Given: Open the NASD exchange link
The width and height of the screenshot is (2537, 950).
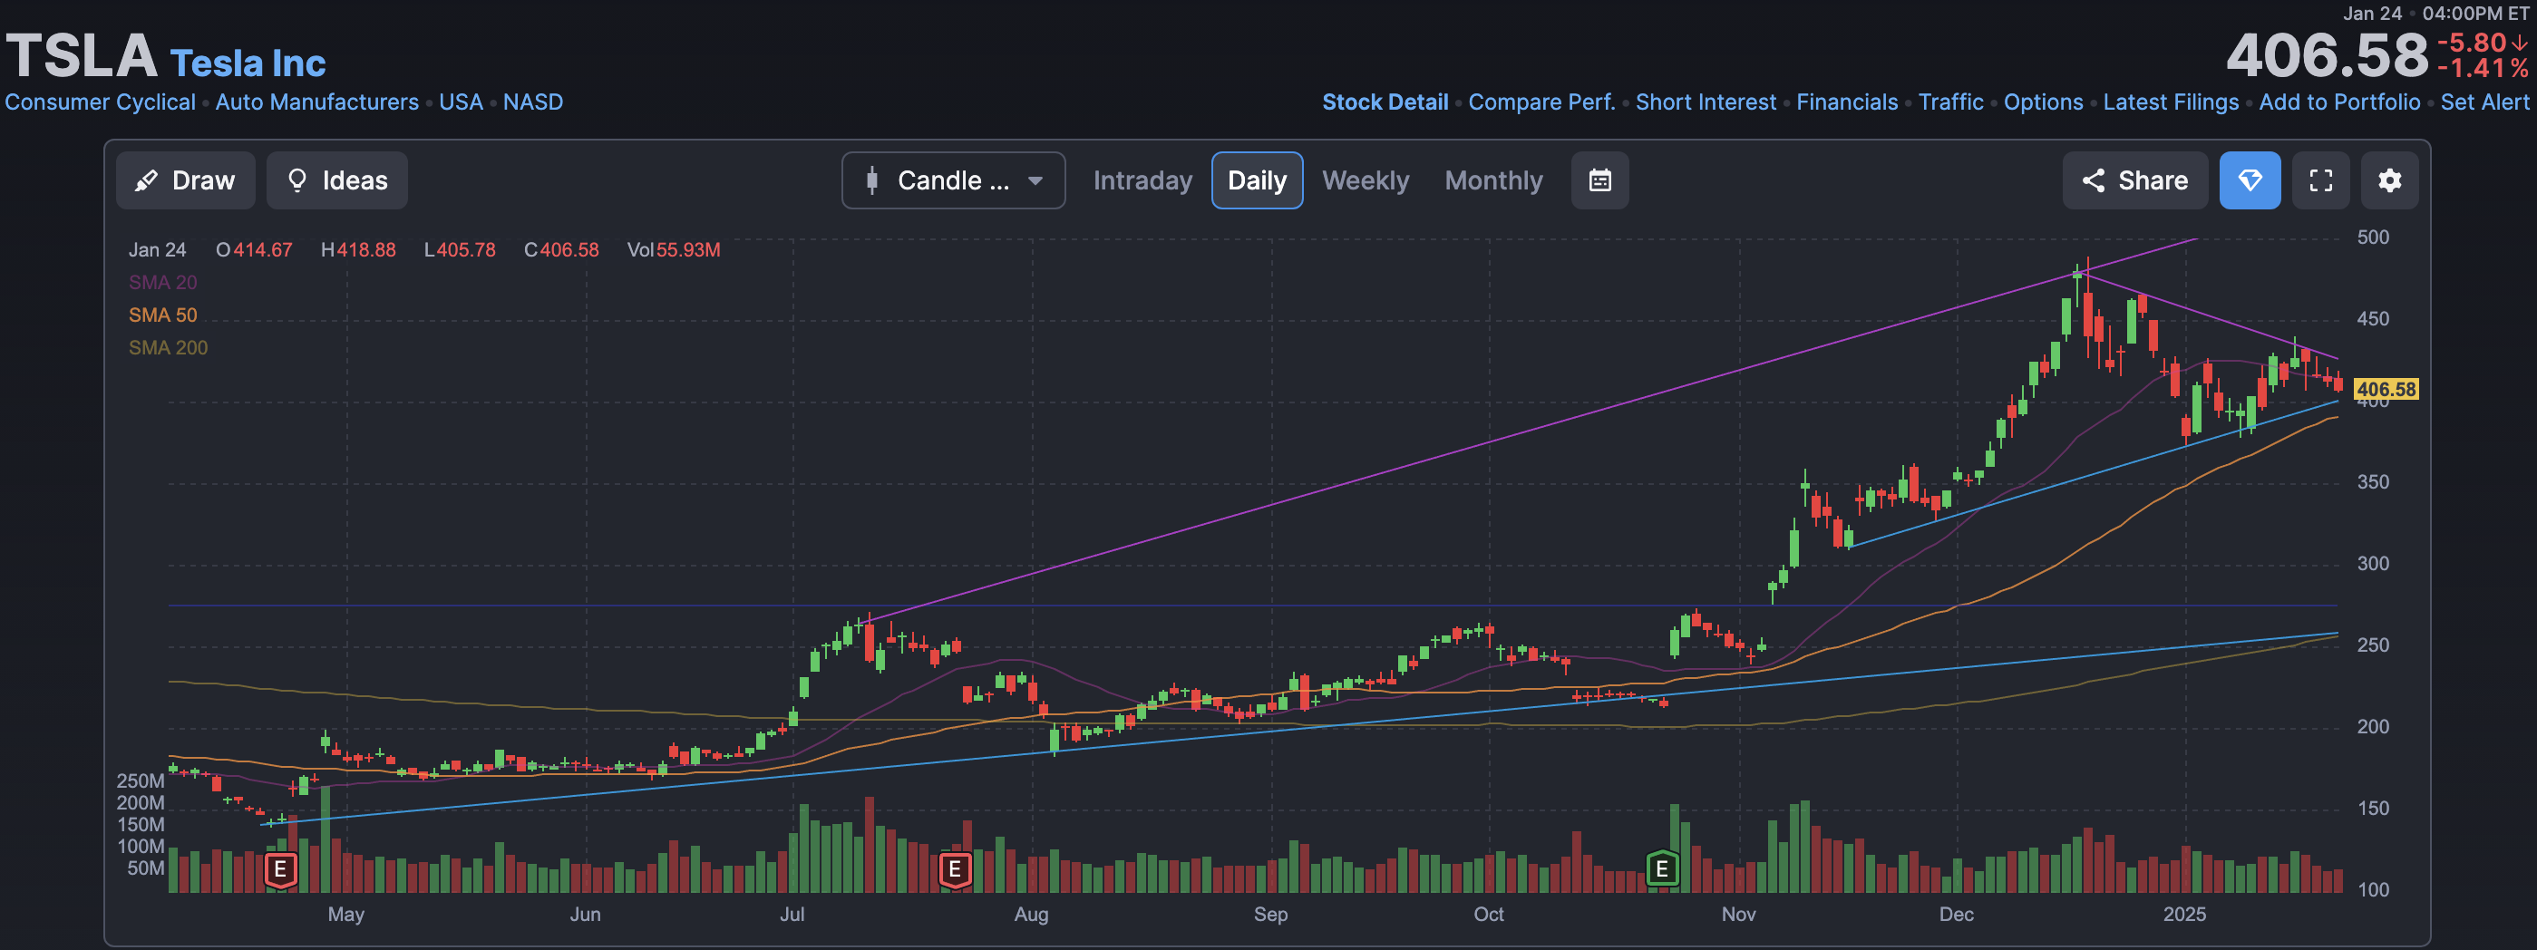Looking at the screenshot, I should pyautogui.click(x=533, y=102).
